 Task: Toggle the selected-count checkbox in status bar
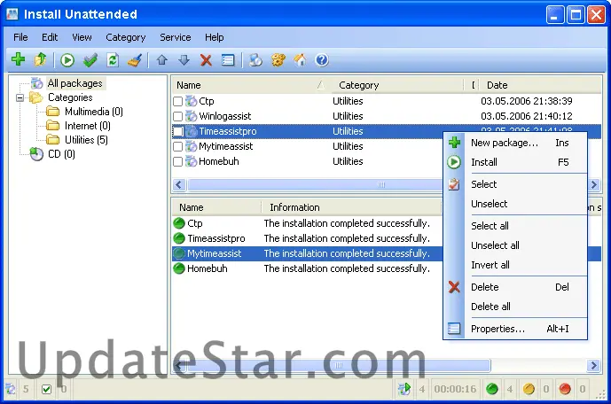coord(46,389)
